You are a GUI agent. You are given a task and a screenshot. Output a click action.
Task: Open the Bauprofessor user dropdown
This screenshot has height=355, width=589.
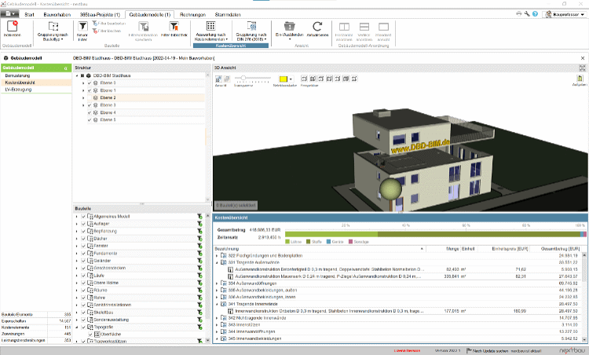[x=565, y=14]
